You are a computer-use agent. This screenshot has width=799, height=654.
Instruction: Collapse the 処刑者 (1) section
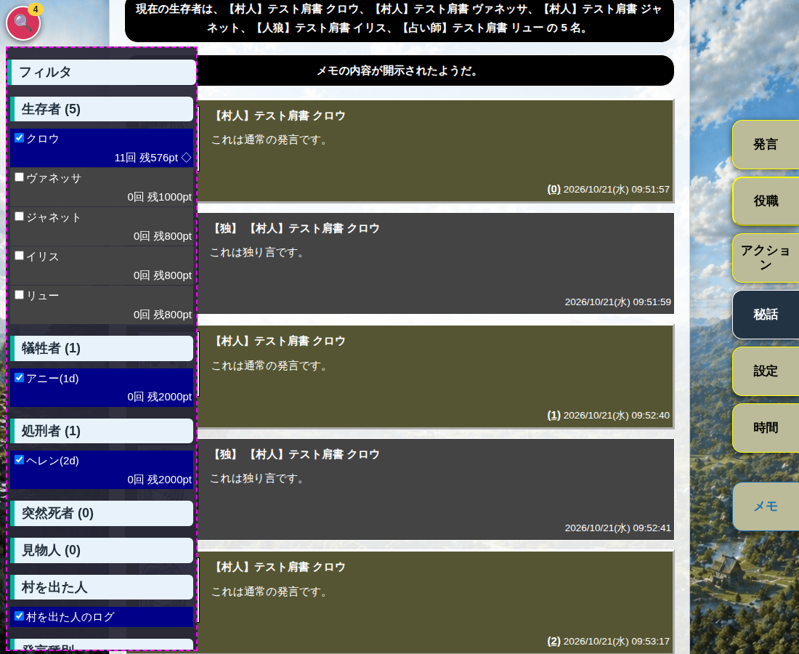coord(102,431)
